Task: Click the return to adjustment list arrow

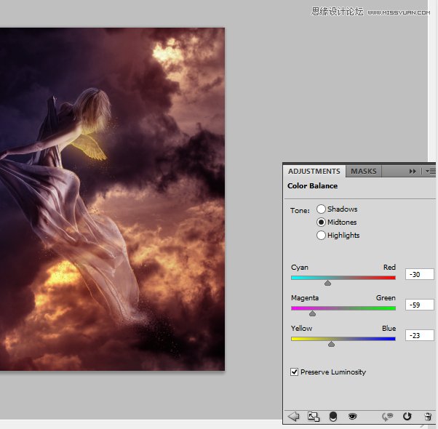Action: (294, 417)
